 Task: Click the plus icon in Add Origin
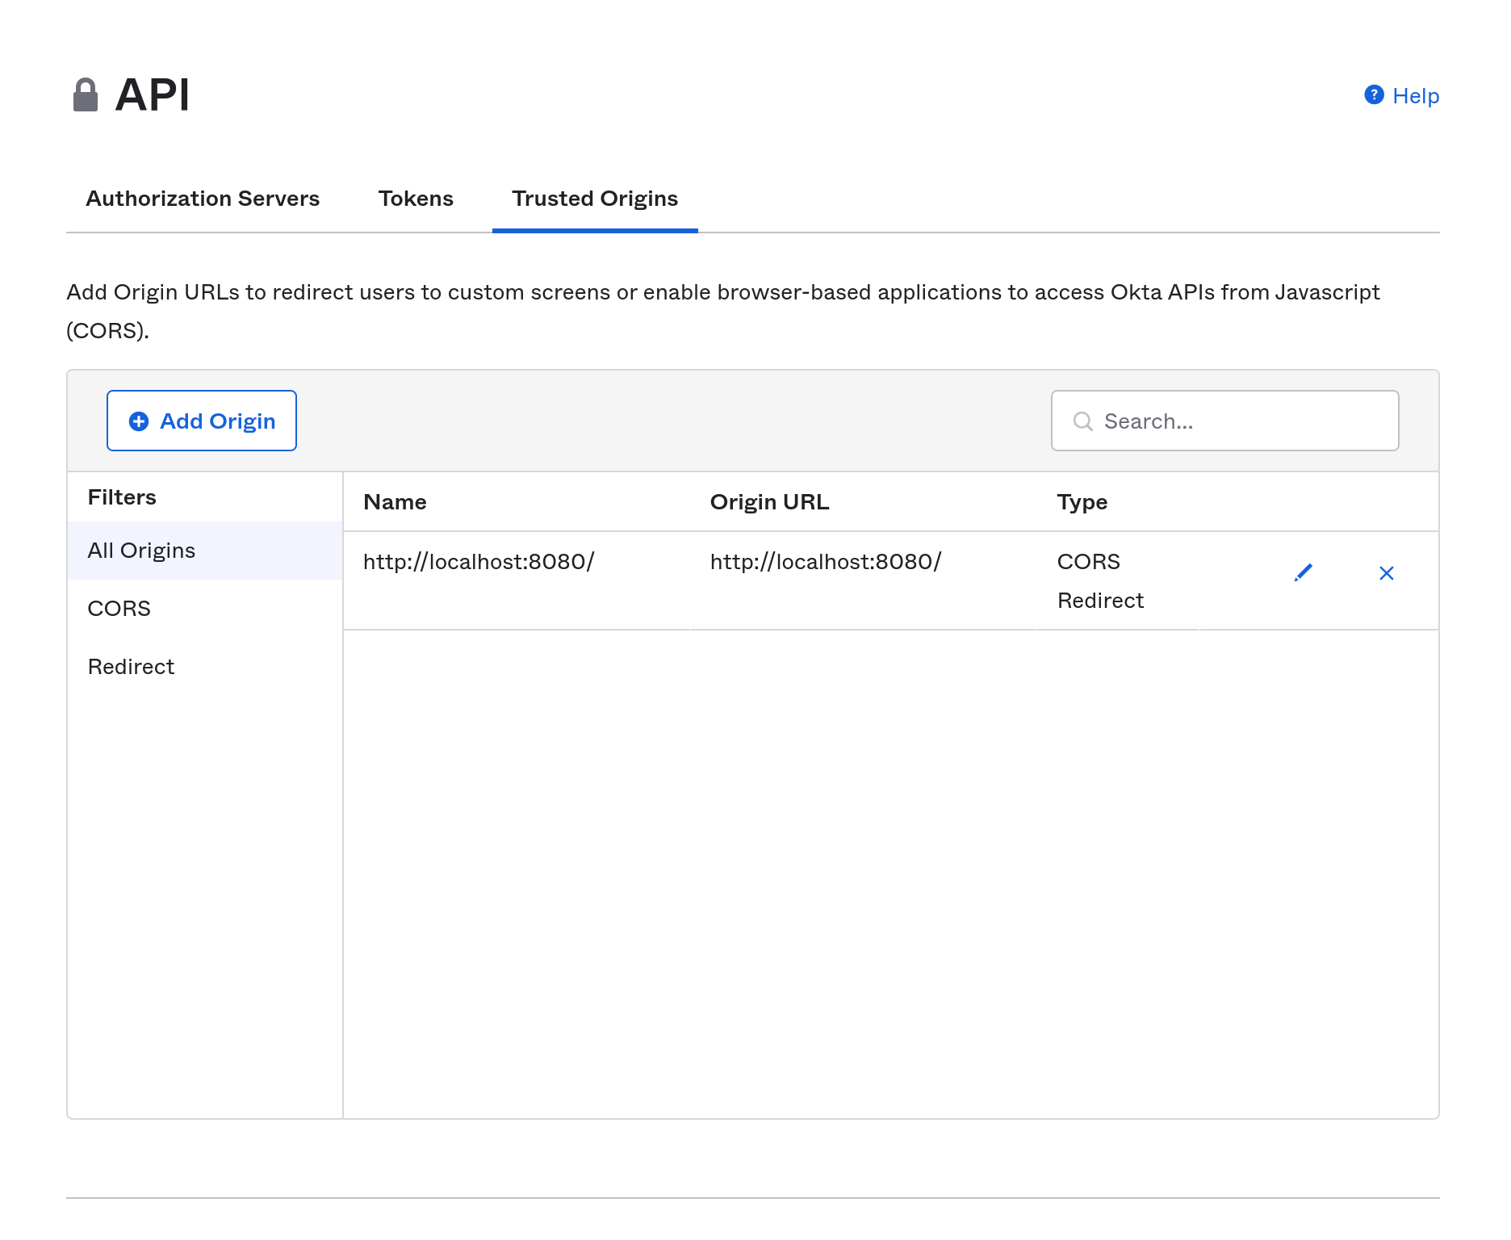point(139,421)
